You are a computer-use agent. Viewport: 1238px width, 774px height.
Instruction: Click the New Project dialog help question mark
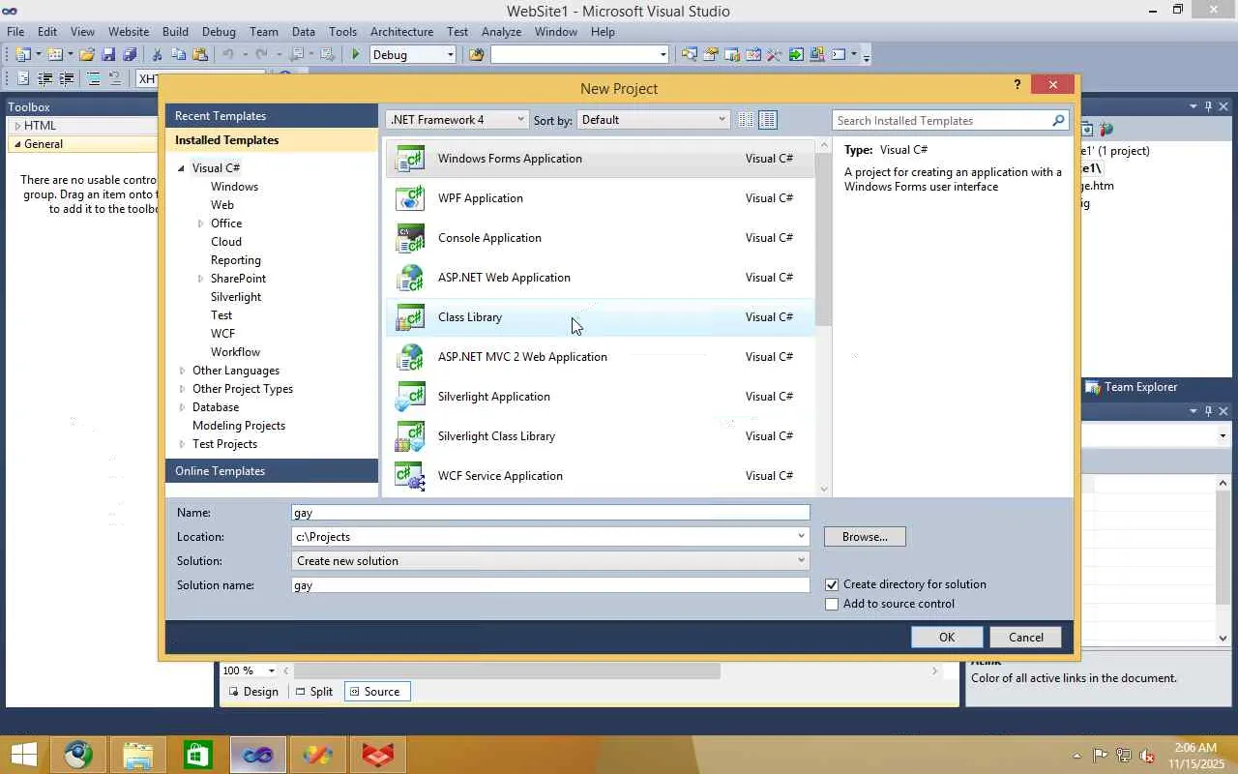pos(1017,85)
